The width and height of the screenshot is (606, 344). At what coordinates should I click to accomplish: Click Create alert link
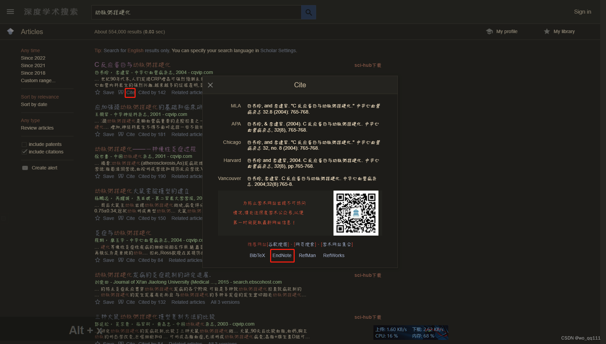coord(45,168)
